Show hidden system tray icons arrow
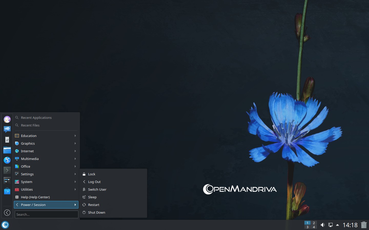This screenshot has height=230, width=369. (337, 225)
